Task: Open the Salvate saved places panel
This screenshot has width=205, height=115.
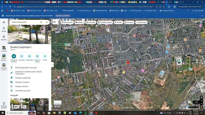Action: point(4,29)
